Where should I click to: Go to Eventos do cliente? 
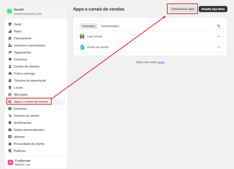point(36,116)
